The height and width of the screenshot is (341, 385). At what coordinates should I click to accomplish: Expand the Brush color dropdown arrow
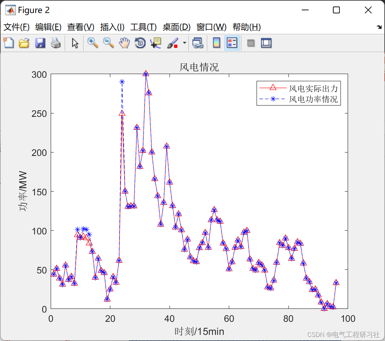click(x=184, y=43)
